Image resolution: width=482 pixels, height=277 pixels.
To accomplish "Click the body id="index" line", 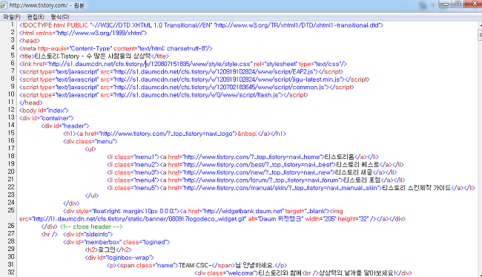I will click(x=44, y=111).
